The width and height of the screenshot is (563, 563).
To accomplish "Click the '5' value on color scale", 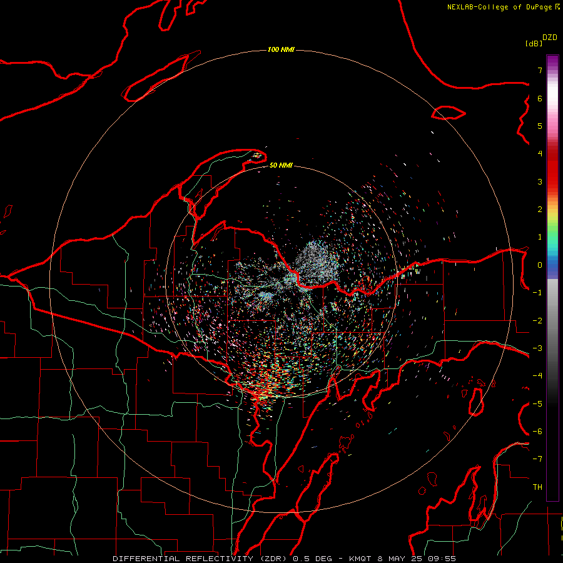I will tap(540, 126).
